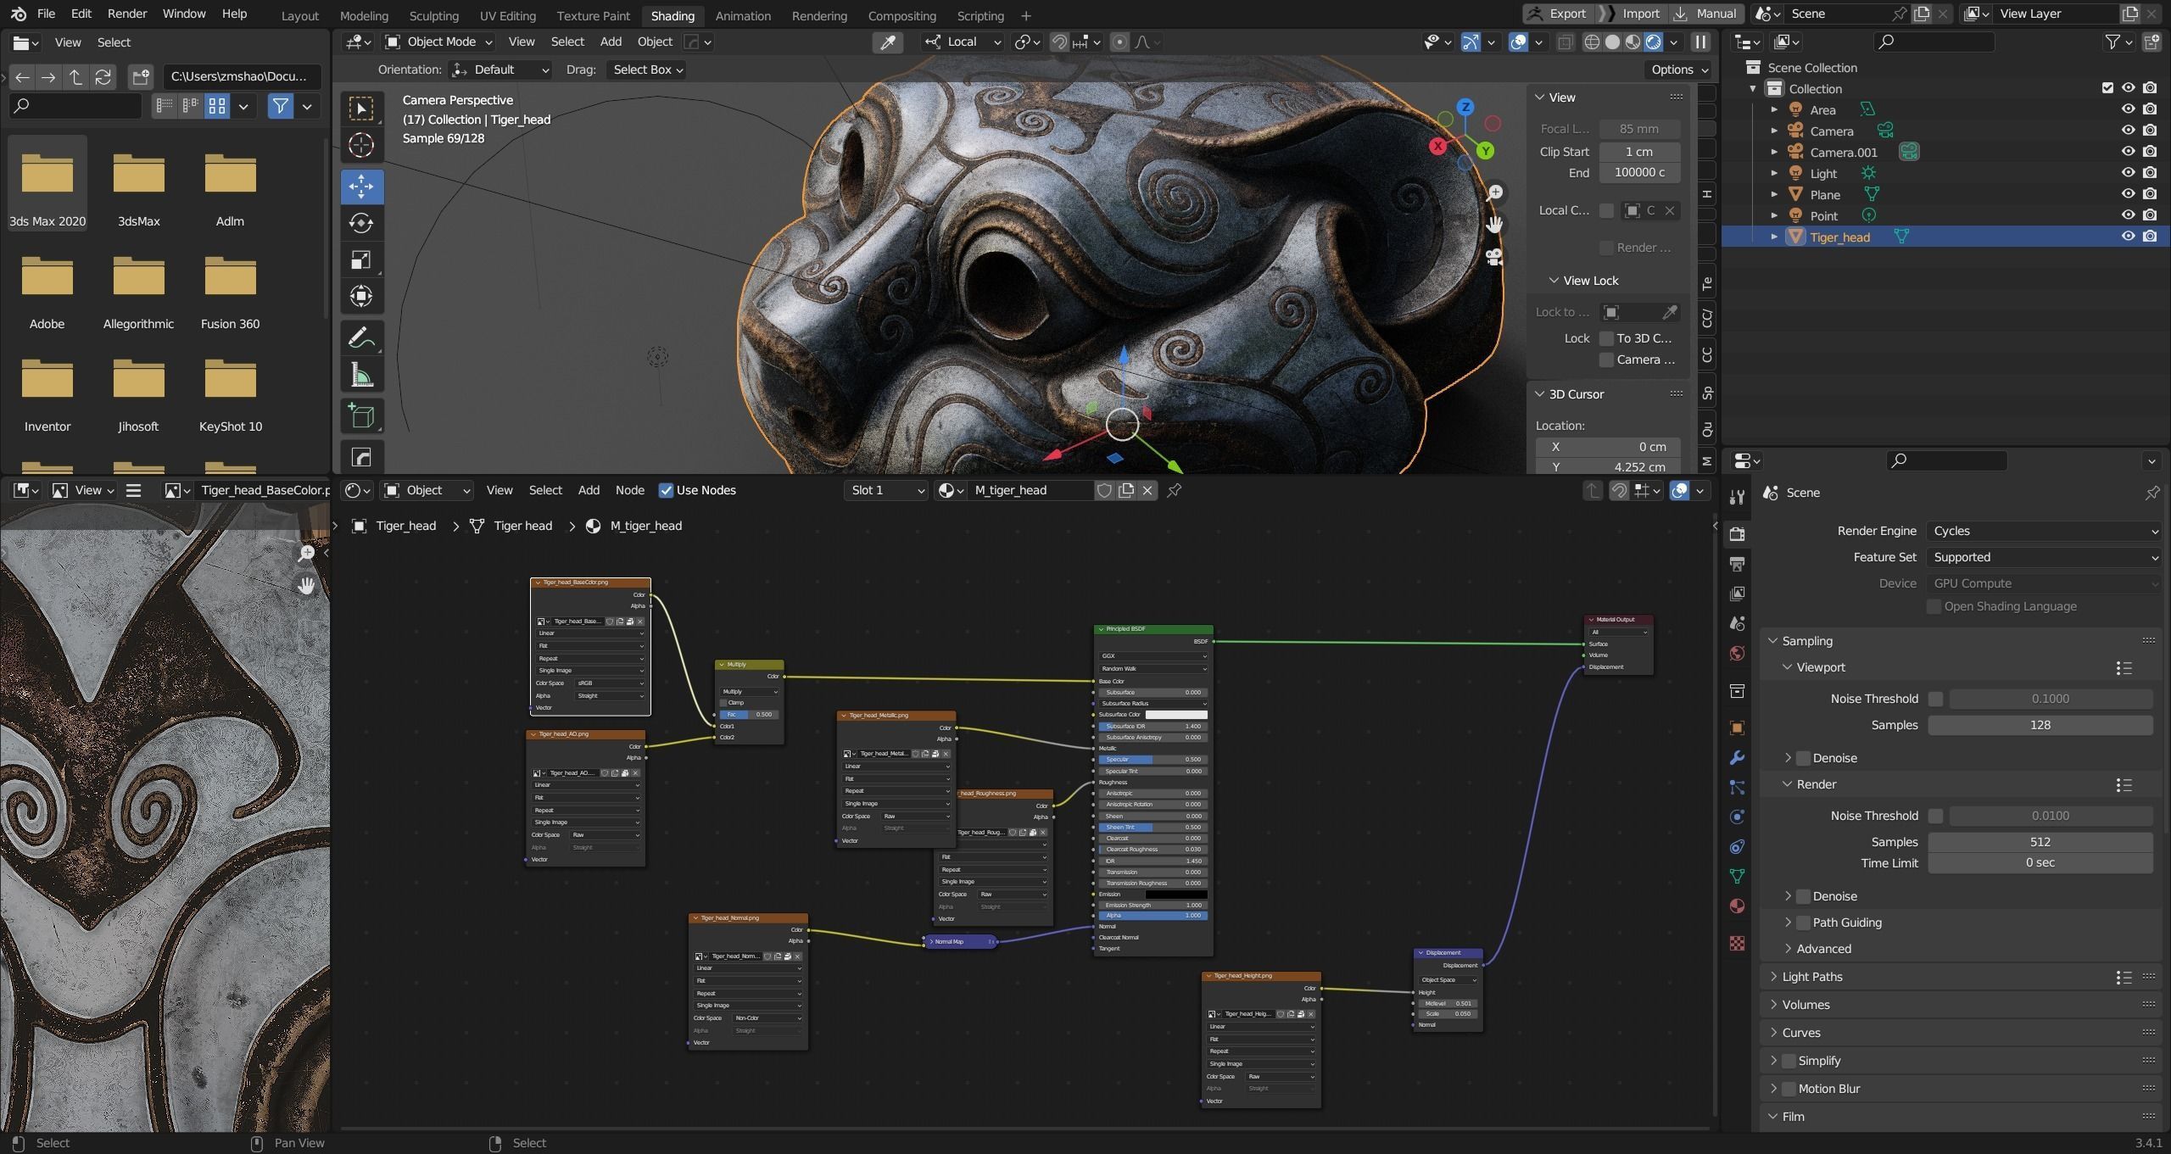Click the file browser path field
The width and height of the screenshot is (2171, 1154).
click(x=242, y=76)
